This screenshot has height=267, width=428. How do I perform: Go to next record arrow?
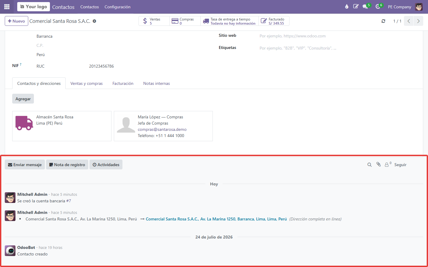[x=418, y=21]
